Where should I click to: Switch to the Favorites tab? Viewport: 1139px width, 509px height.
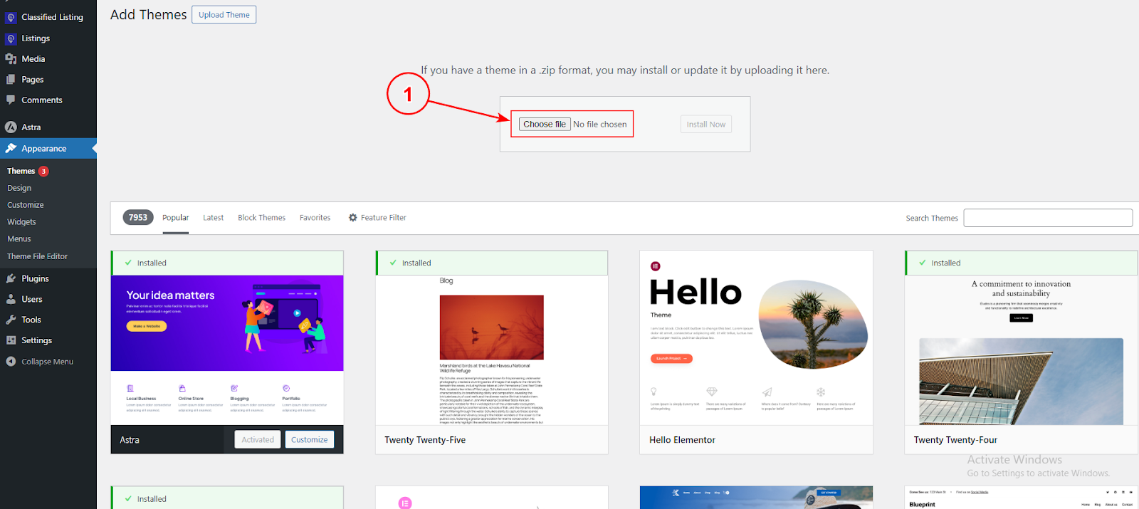315,218
